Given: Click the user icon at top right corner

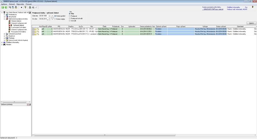Looking at the screenshot, I should (253, 7).
